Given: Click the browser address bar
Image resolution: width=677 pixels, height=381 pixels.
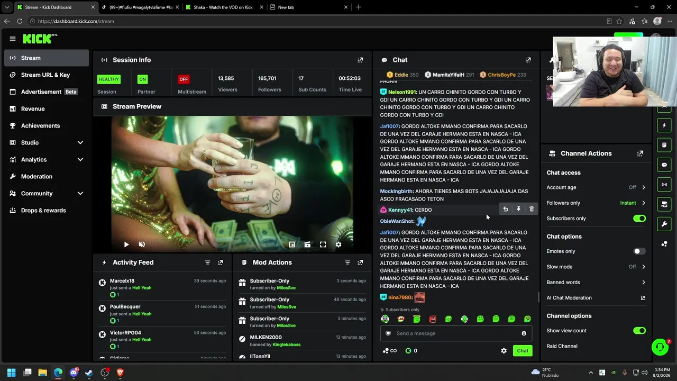Looking at the screenshot, I should click(x=317, y=21).
